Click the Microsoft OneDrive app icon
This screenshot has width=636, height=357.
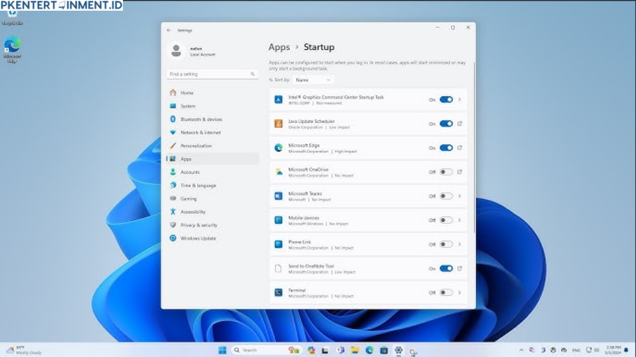pyautogui.click(x=278, y=172)
